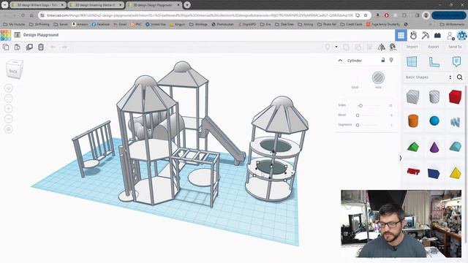The image size is (468, 263).
Task: Click the Zoom out button
Action: click(x=8, y=118)
